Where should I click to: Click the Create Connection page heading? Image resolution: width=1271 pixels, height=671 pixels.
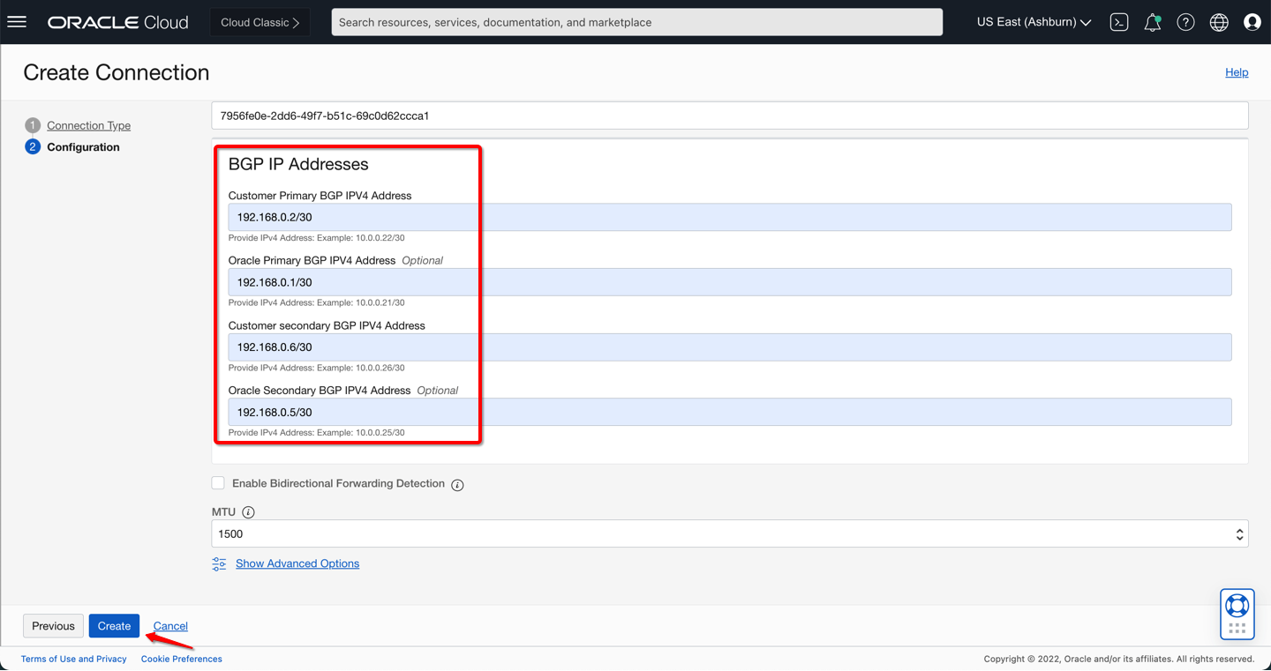coord(117,72)
